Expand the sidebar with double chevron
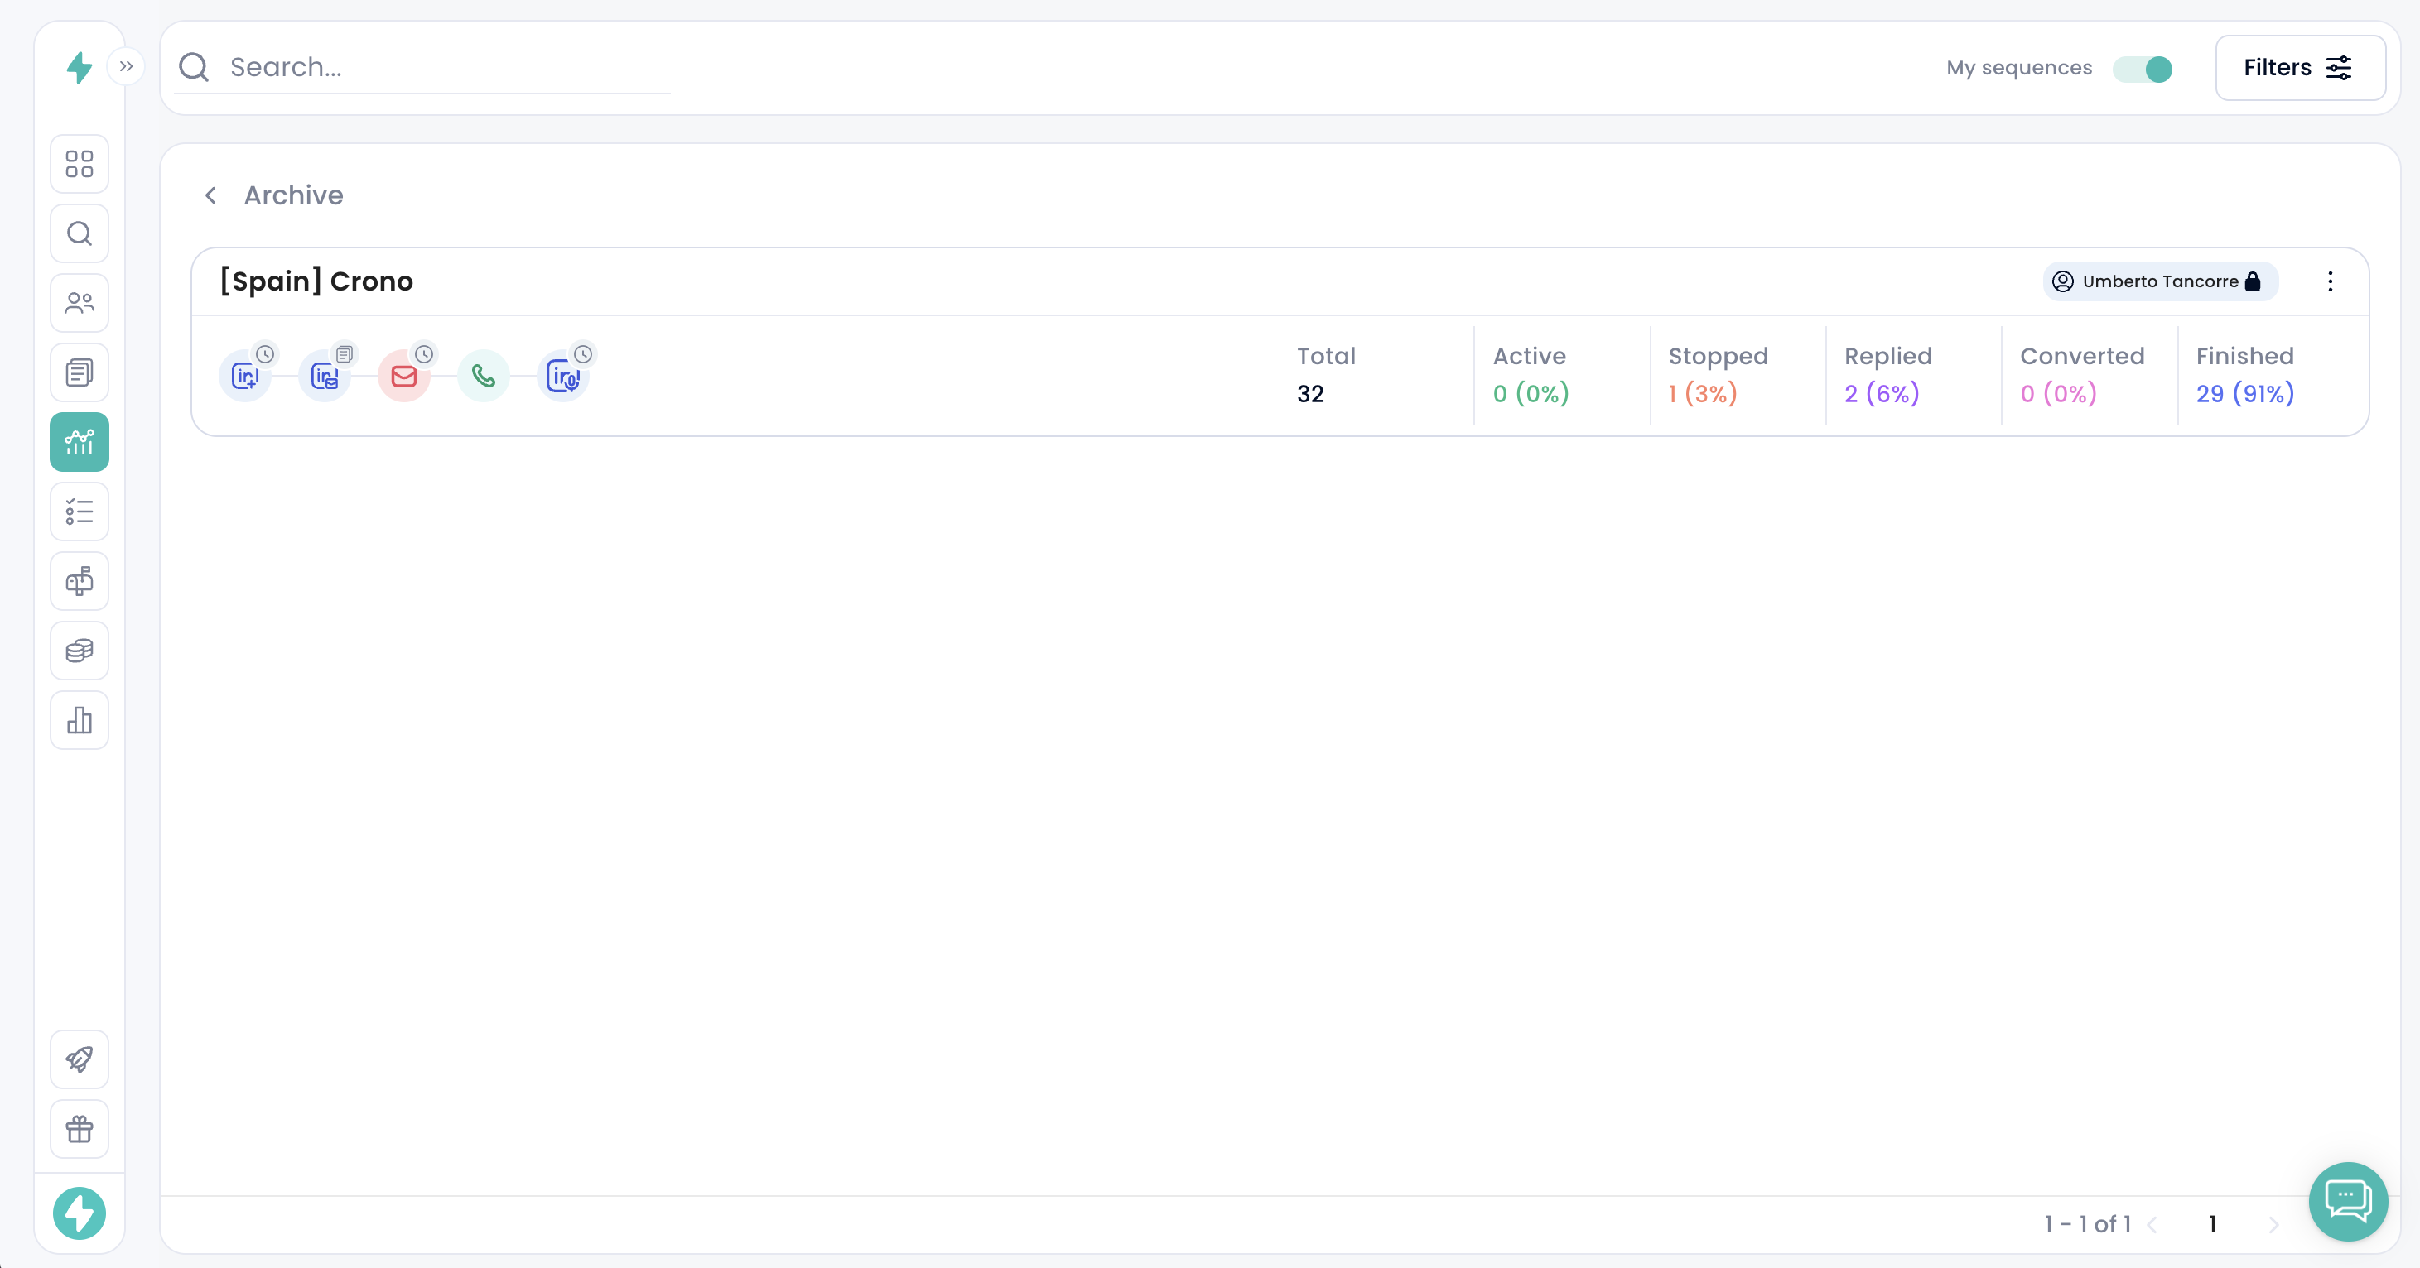Image resolution: width=2420 pixels, height=1268 pixels. (x=126, y=67)
